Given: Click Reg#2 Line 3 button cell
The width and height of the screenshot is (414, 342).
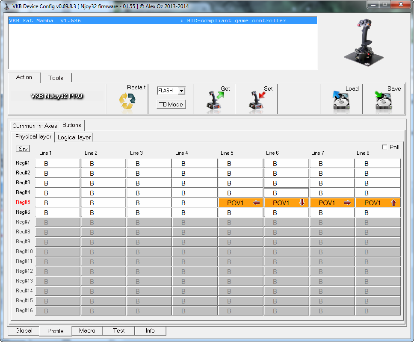Looking at the screenshot, I should click(x=149, y=174).
